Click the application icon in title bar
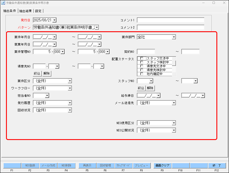This screenshot has width=229, height=173. [x=3, y=3]
